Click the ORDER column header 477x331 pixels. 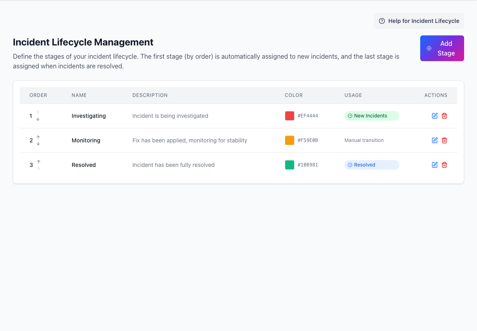click(x=38, y=95)
